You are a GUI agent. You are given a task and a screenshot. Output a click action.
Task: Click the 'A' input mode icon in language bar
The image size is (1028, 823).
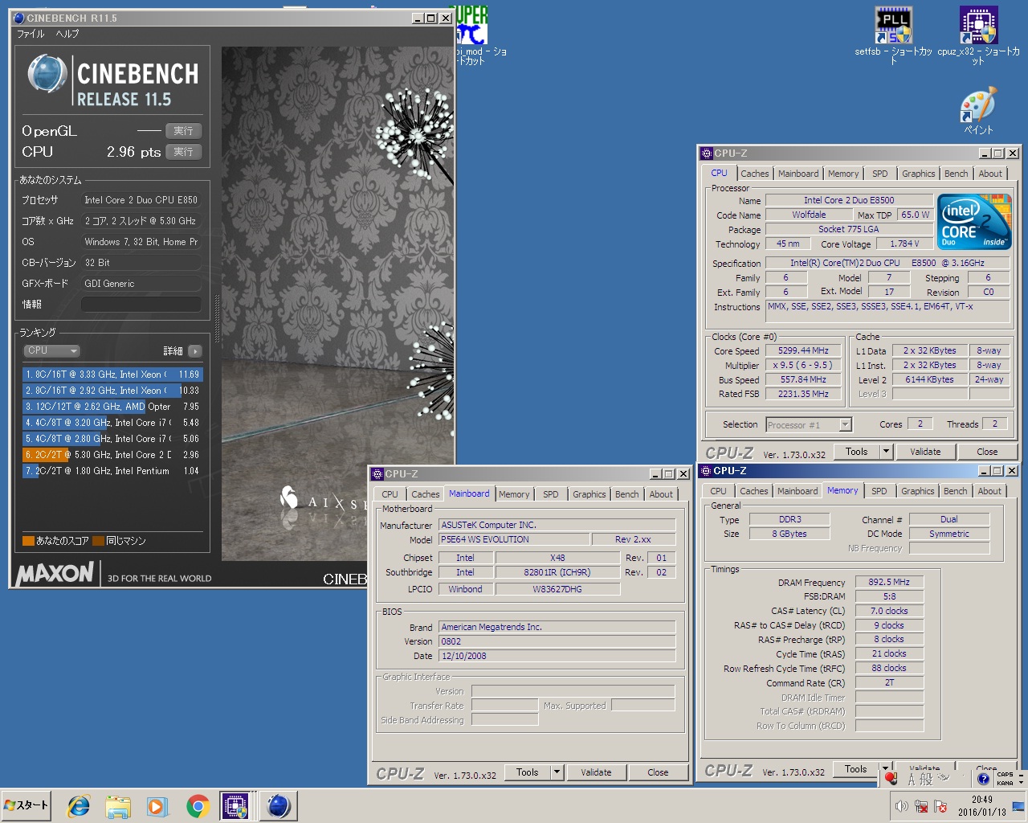(912, 779)
